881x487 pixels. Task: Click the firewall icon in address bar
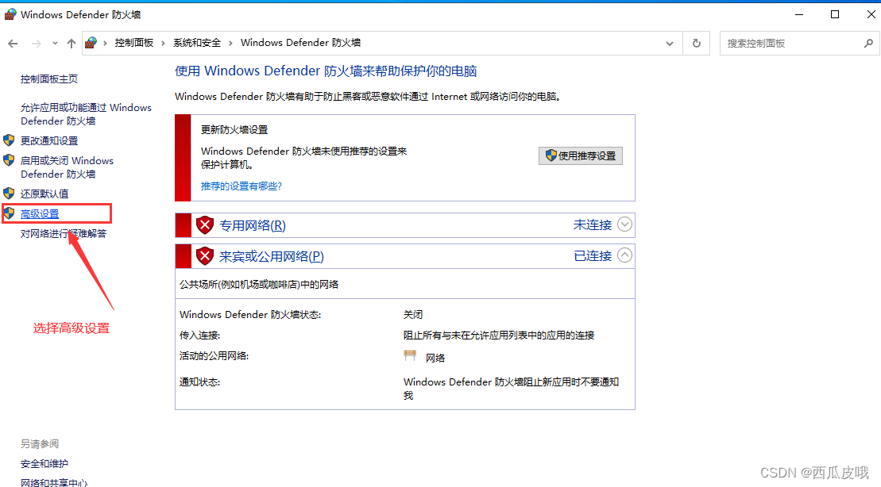click(x=91, y=43)
